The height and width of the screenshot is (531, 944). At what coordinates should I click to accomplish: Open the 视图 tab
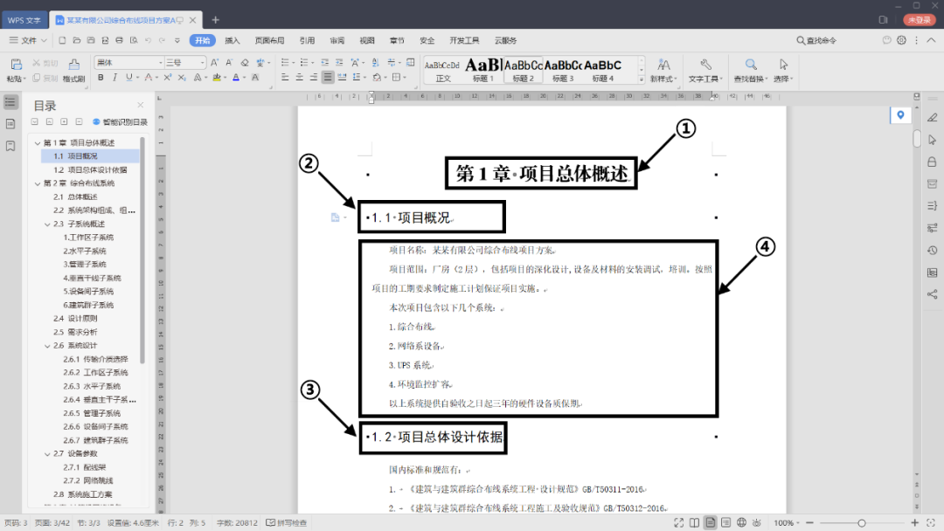tap(367, 40)
